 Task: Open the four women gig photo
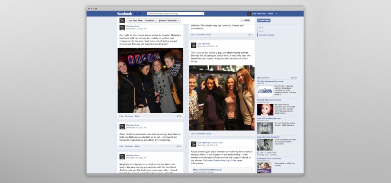222,98
